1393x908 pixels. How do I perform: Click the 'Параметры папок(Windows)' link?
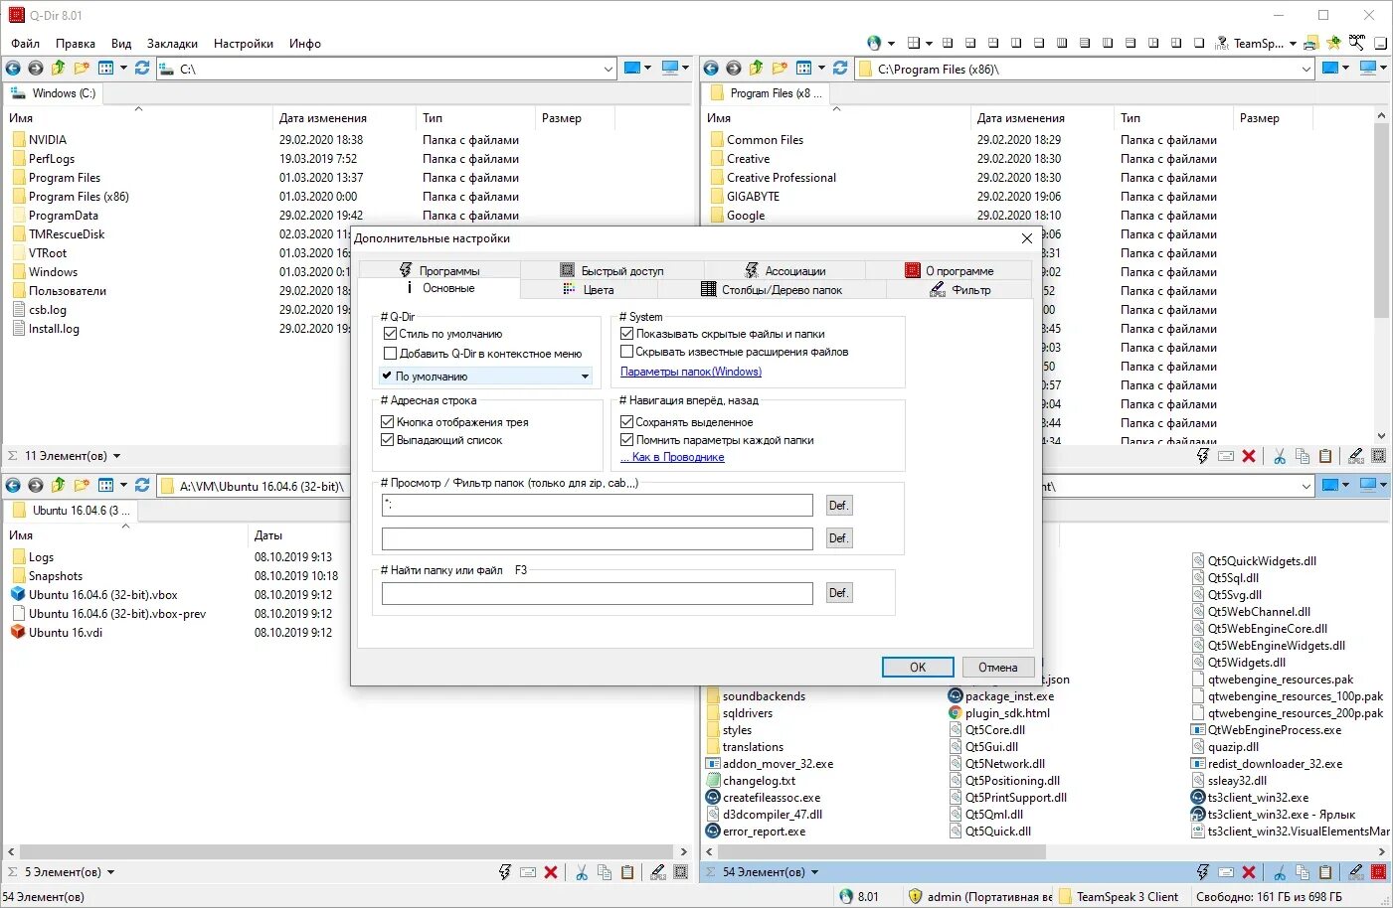[691, 372]
